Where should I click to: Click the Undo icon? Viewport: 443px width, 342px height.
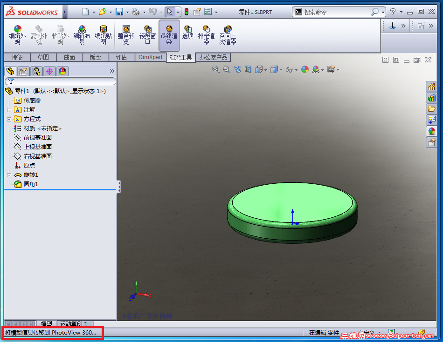click(x=153, y=12)
